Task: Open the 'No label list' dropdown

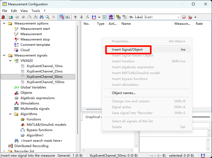Action: tap(178, 17)
